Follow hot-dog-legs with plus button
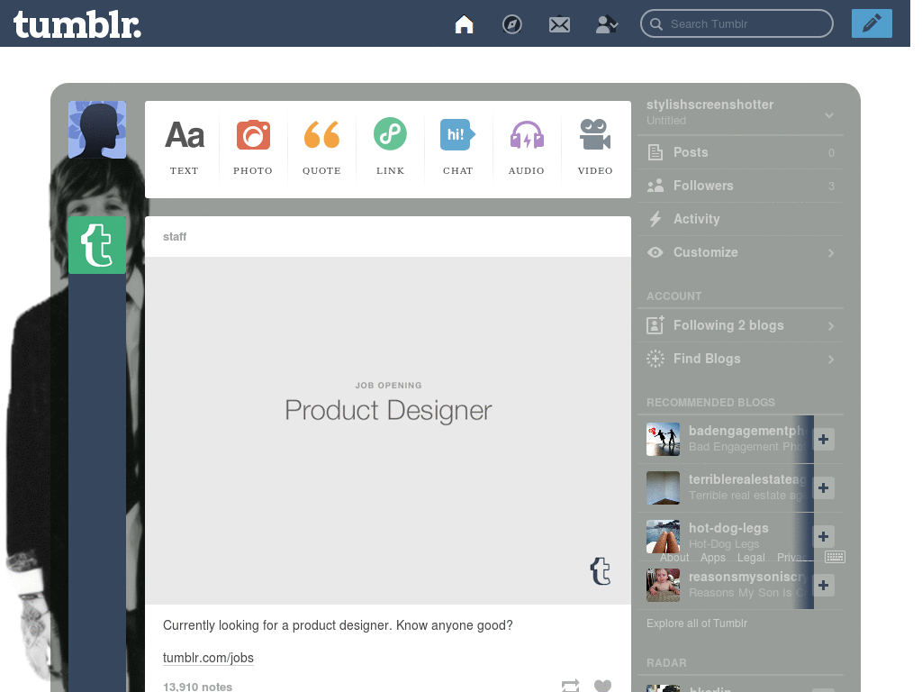The width and height of the screenshot is (922, 692). pyautogui.click(x=823, y=536)
